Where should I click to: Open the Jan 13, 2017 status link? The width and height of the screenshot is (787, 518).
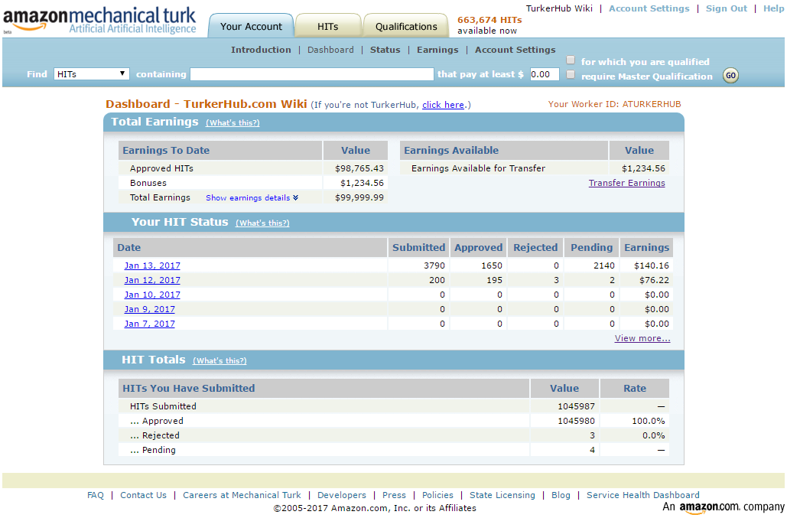pos(152,266)
